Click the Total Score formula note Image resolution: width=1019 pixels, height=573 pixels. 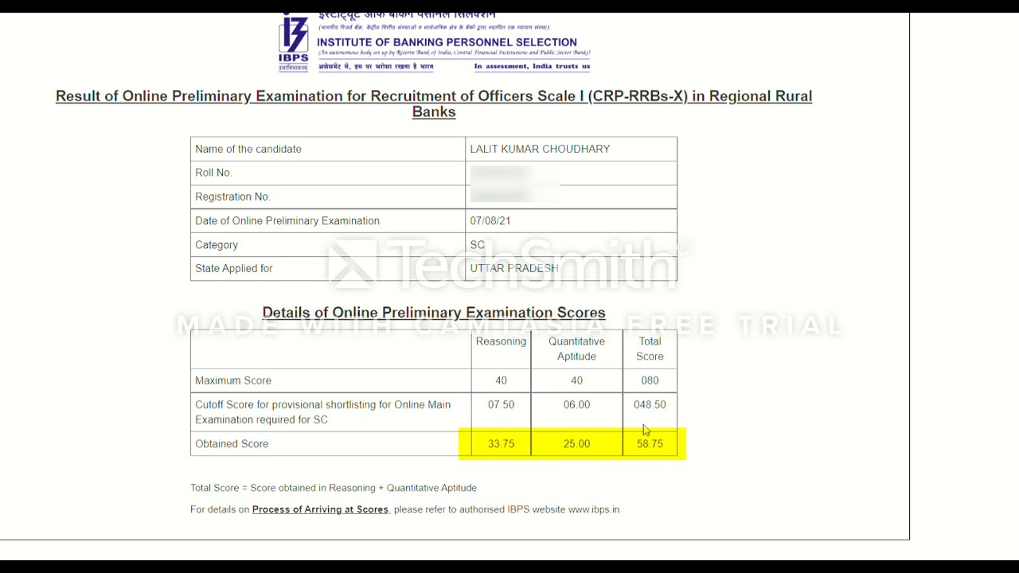tap(334, 488)
